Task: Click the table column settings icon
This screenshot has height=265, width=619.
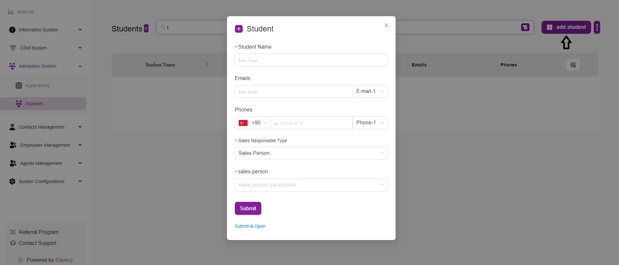Action: pos(573,65)
